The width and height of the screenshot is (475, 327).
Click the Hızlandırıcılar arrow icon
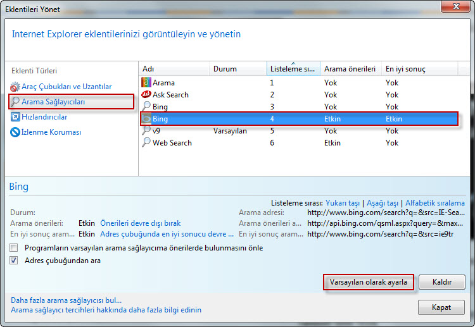coord(15,117)
